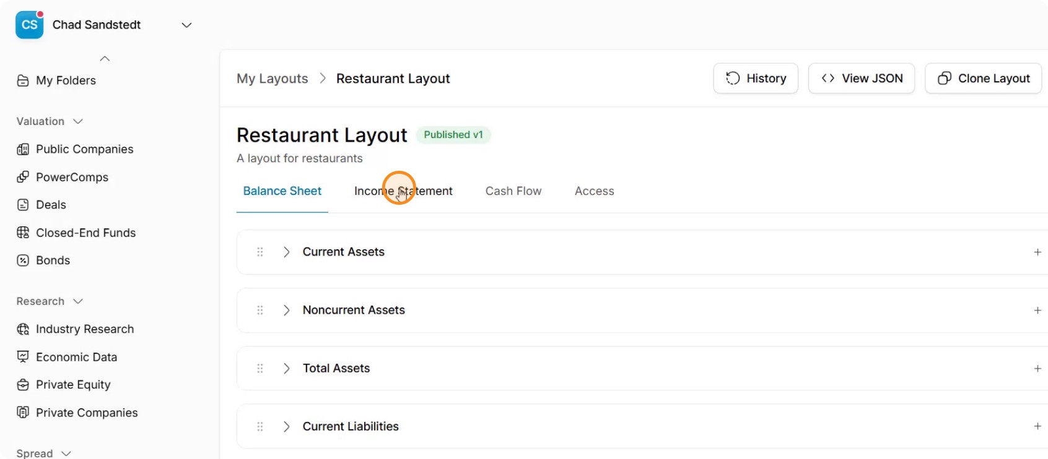Click the Total Assets row label
Viewport: 1048px width, 459px height.
pos(336,368)
